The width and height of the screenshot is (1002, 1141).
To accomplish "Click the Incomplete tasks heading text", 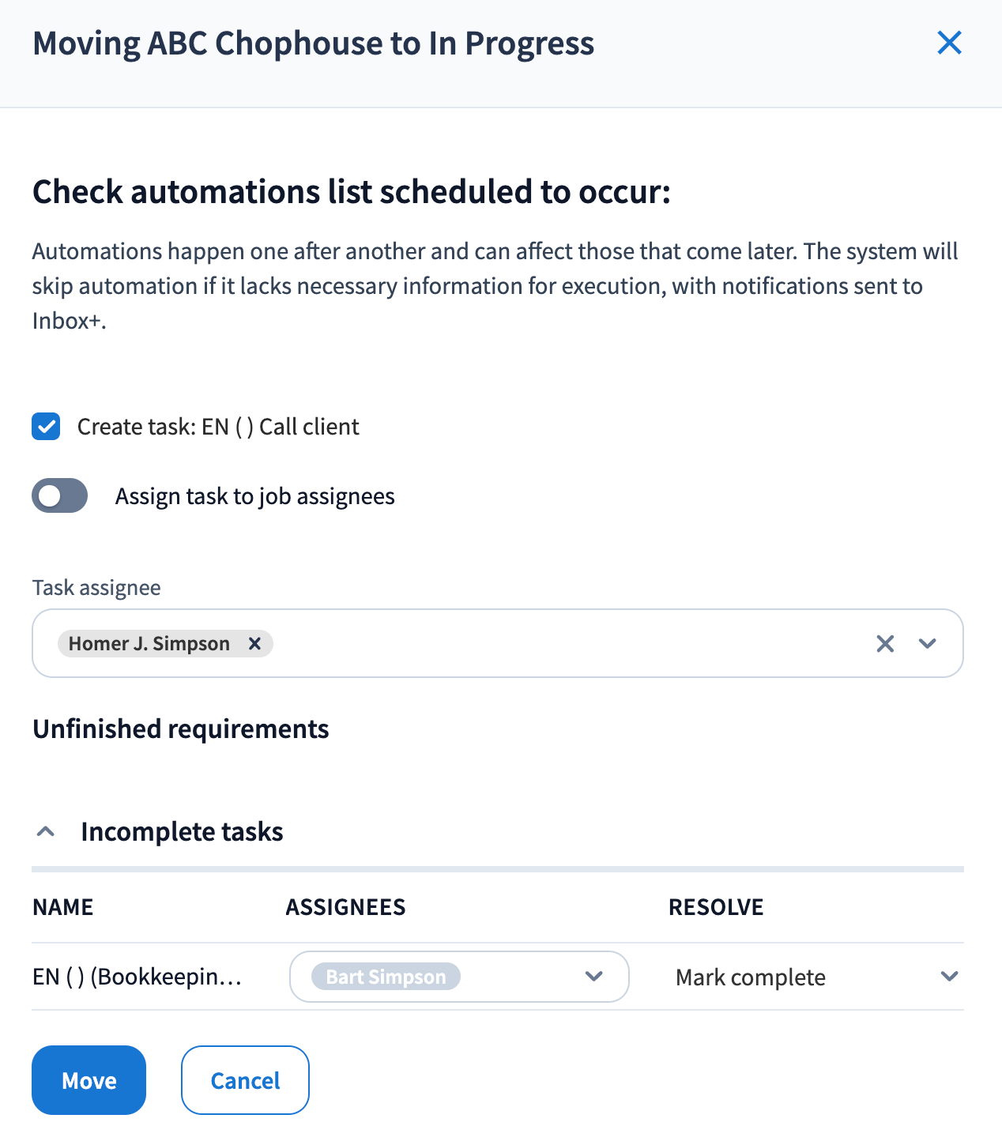I will pos(182,832).
